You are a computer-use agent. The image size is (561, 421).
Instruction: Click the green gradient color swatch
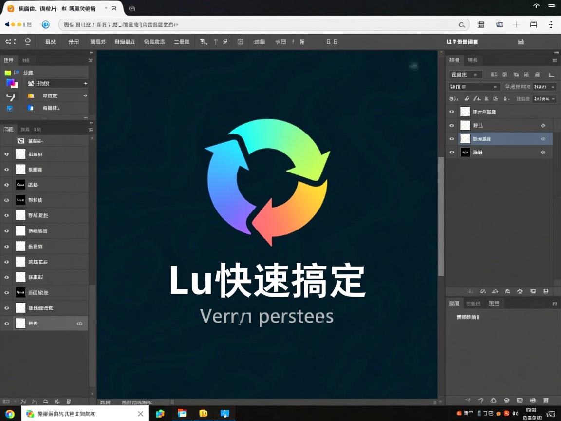pos(8,73)
